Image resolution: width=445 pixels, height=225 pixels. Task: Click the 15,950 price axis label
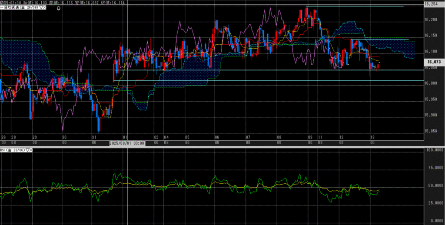pyautogui.click(x=431, y=99)
